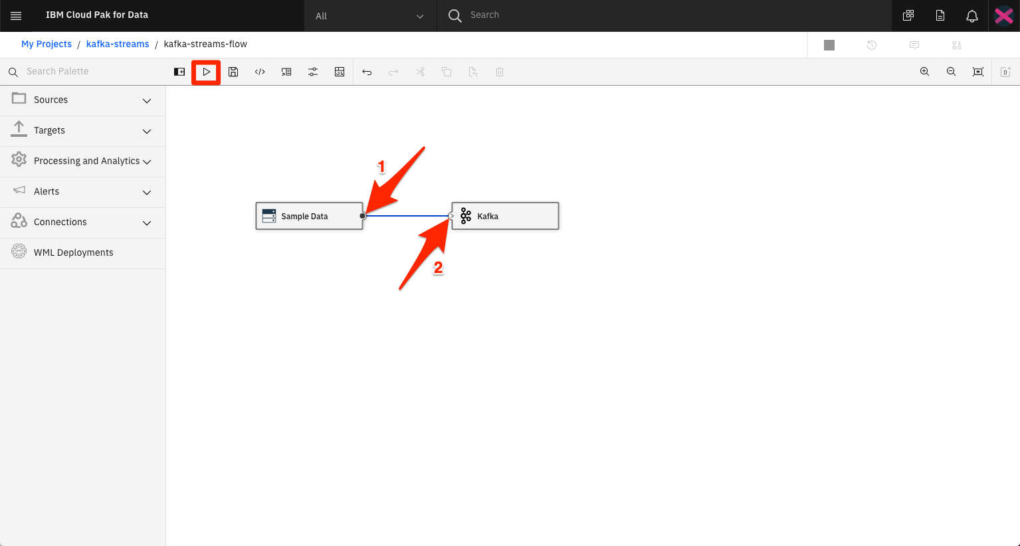The height and width of the screenshot is (546, 1020).
Task: Go to My Projects breadcrumb
Action: (47, 44)
